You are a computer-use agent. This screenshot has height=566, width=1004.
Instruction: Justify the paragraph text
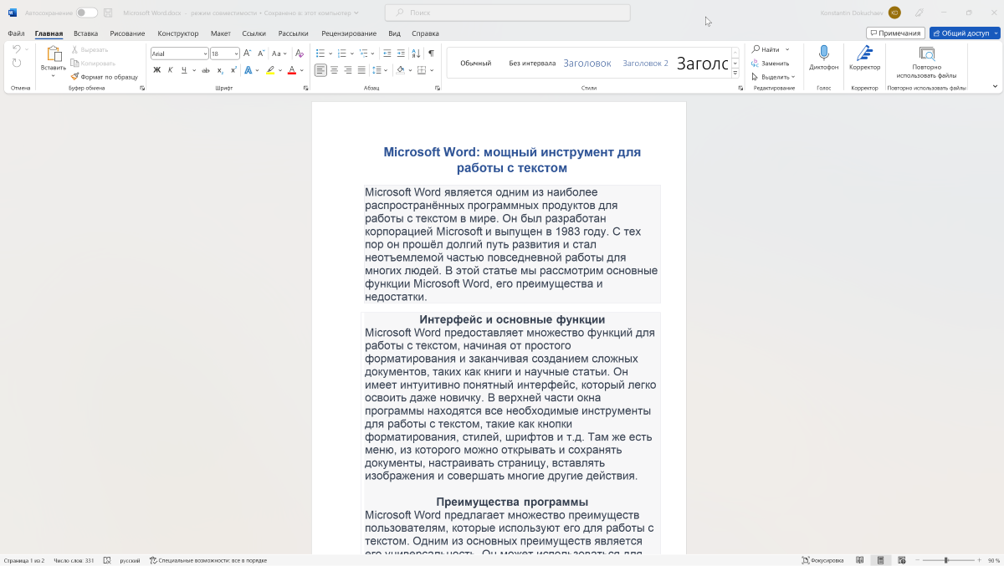pyautogui.click(x=361, y=70)
